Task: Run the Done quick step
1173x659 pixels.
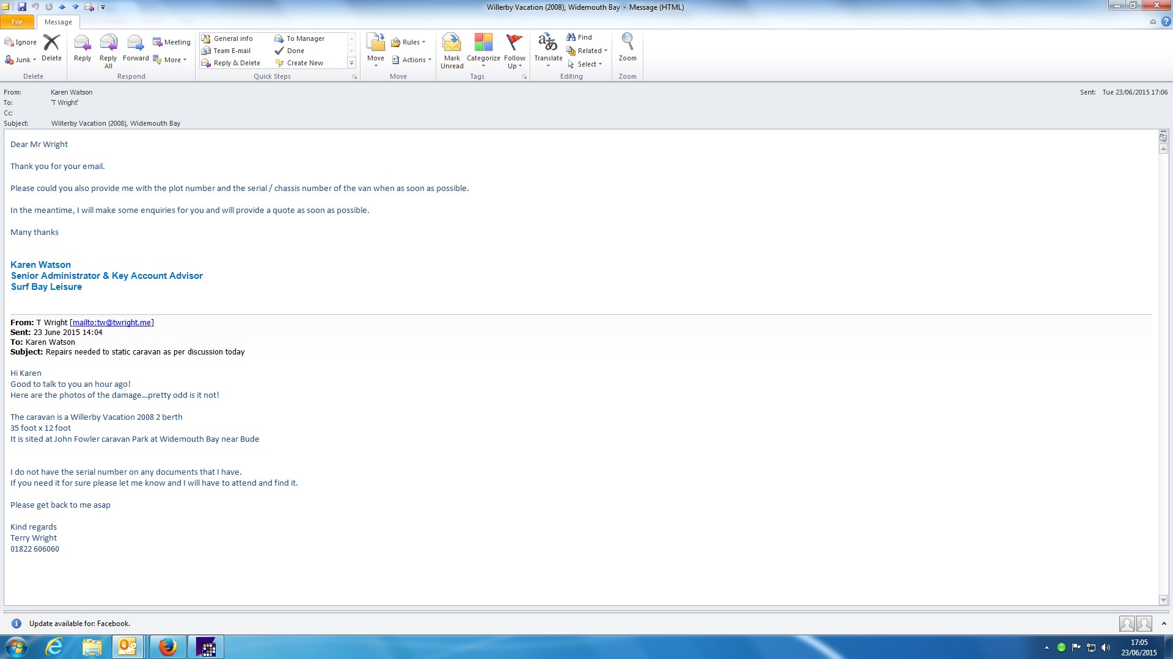Action: click(x=295, y=51)
